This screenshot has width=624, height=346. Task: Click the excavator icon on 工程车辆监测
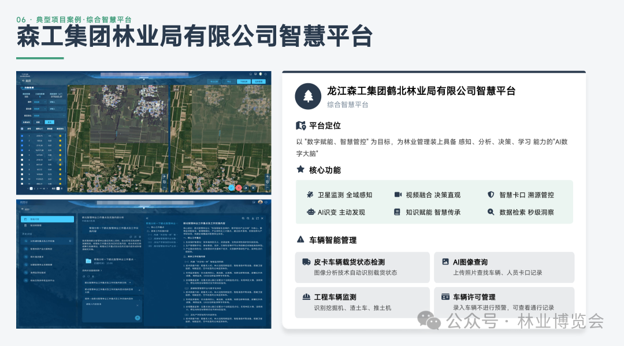pos(306,297)
